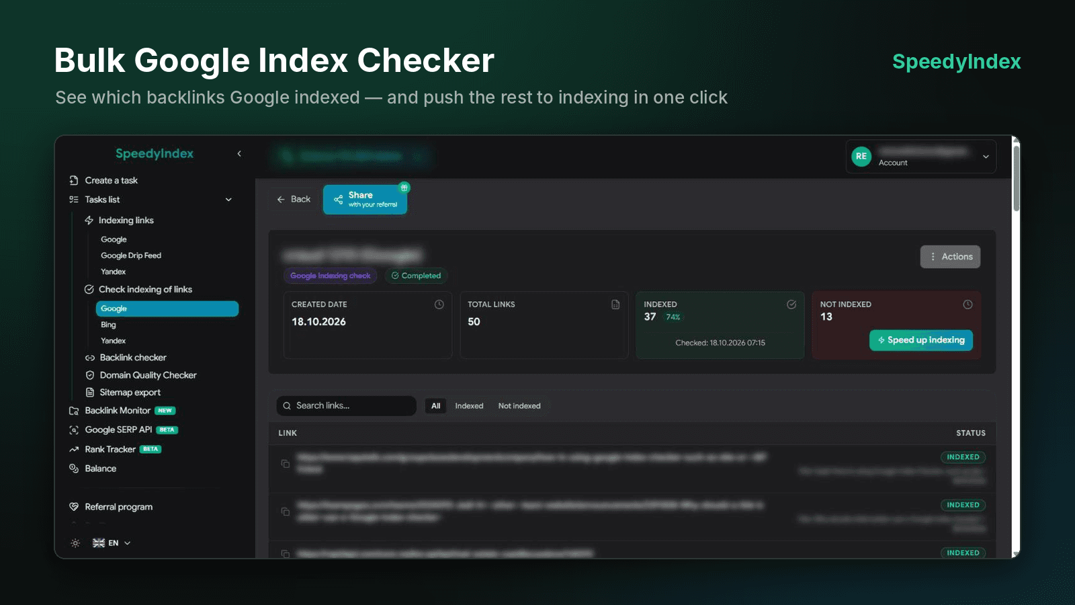Open Indexing links section

(119, 220)
